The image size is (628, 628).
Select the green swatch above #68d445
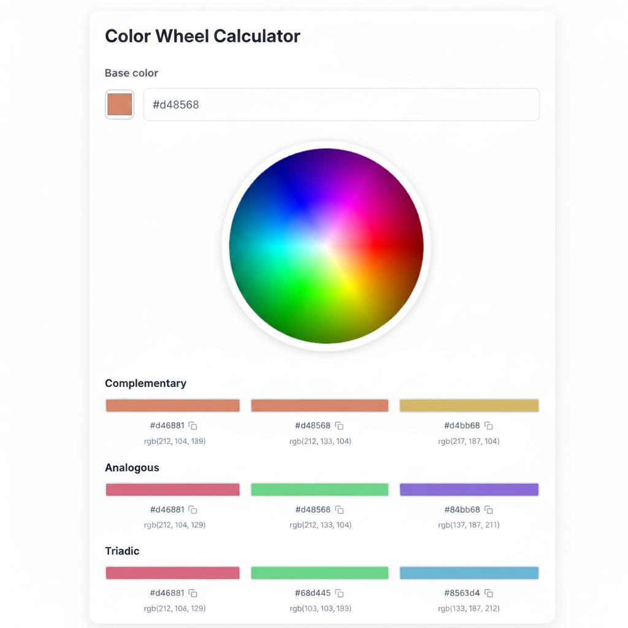coord(320,573)
